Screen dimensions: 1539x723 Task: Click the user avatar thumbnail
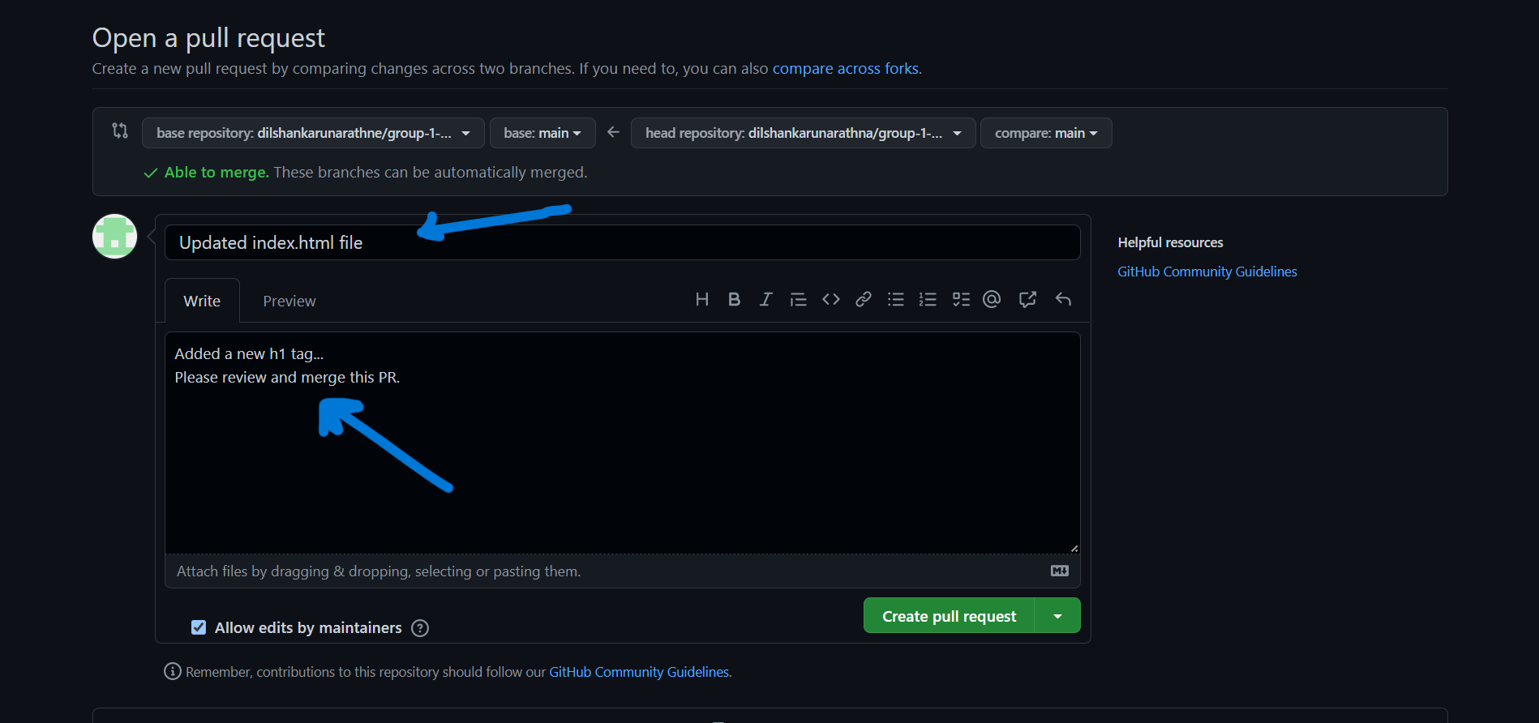[x=114, y=237]
